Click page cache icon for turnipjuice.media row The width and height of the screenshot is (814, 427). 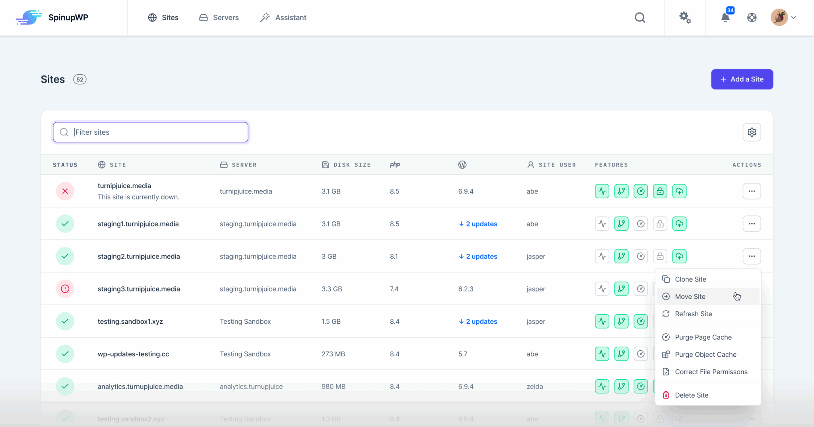pos(641,191)
